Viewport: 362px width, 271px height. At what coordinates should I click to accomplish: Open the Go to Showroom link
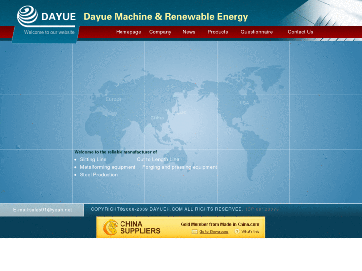[x=214, y=232]
